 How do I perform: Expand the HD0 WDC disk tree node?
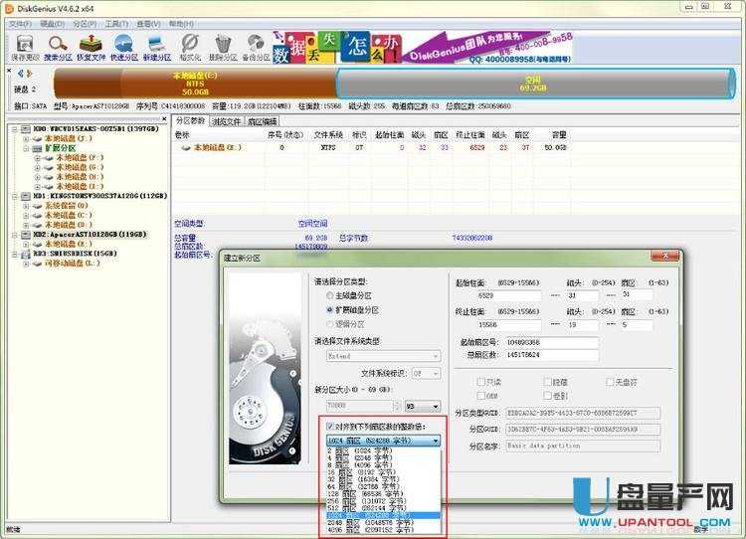13,129
